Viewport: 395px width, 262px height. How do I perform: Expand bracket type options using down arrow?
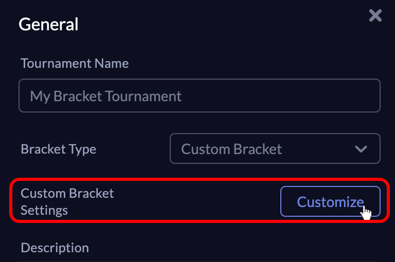pyautogui.click(x=361, y=149)
